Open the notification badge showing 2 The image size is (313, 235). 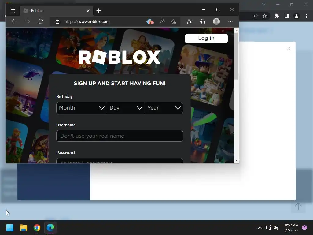(x=304, y=228)
